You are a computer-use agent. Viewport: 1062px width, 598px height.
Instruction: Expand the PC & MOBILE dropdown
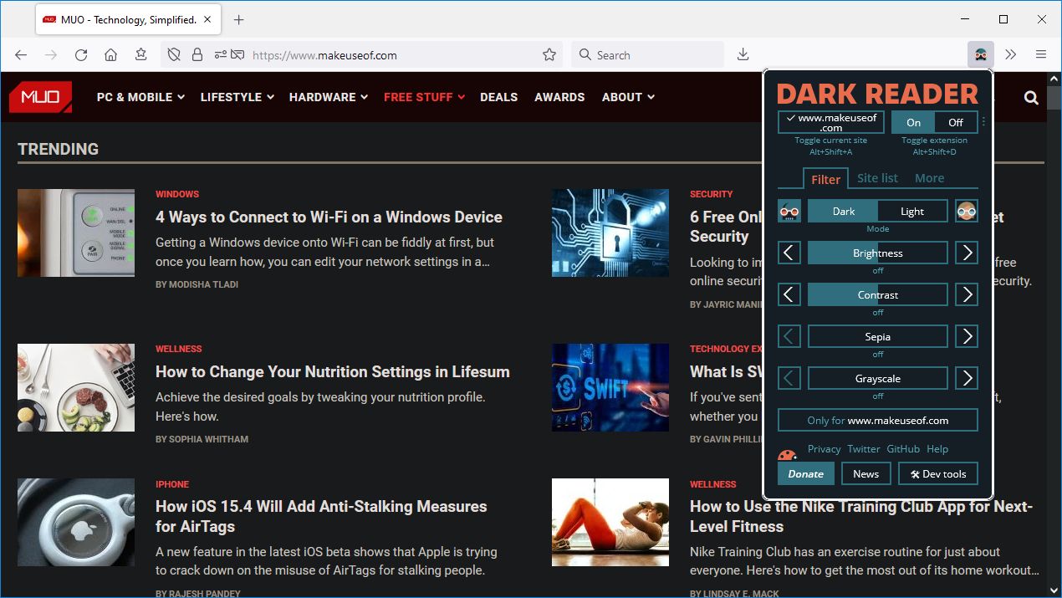140,97
